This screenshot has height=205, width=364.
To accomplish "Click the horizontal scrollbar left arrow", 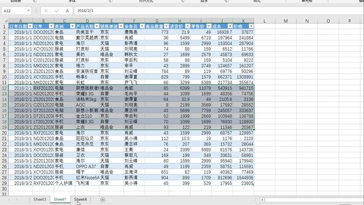I will (263, 200).
